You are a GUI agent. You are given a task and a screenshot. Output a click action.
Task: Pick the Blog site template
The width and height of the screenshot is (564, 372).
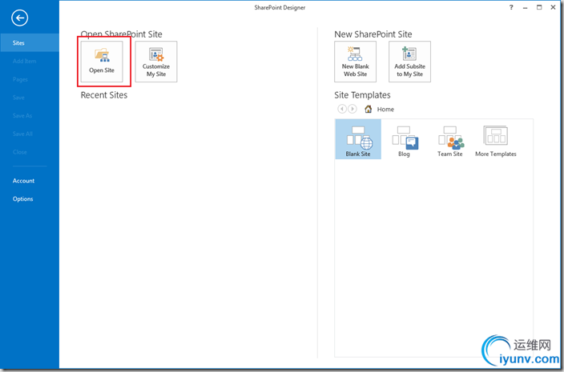[x=404, y=139]
